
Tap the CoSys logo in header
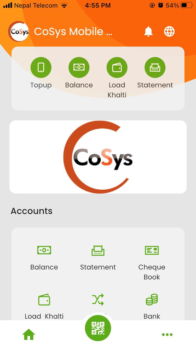[18, 31]
